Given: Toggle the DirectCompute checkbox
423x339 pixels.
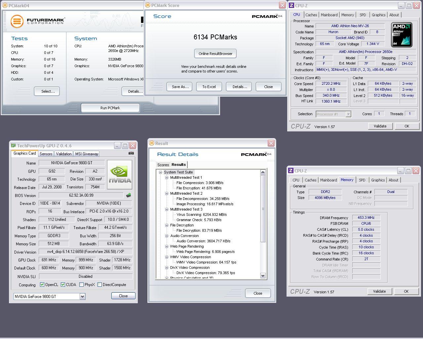Looking at the screenshot, I should (99, 284).
